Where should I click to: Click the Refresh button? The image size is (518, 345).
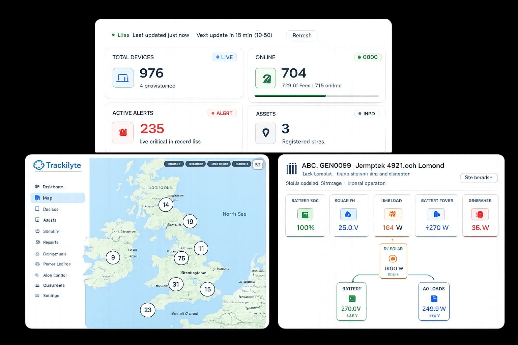coord(302,35)
